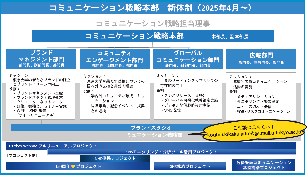Viewport: 307px width, 175px height.
Task: Click the WEB、SNS 施策 bullet
Action: [30, 111]
